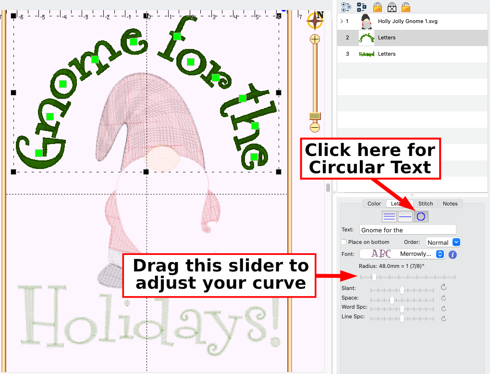Click the expand all objects icon
490x374 pixels.
pos(346,7)
